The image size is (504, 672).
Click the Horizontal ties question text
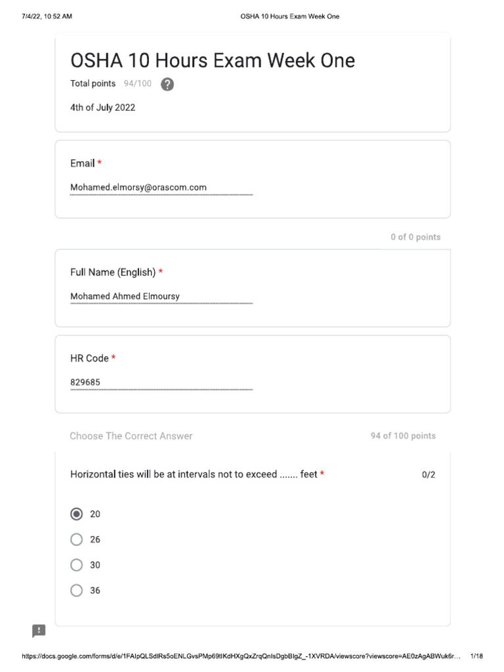coord(194,474)
